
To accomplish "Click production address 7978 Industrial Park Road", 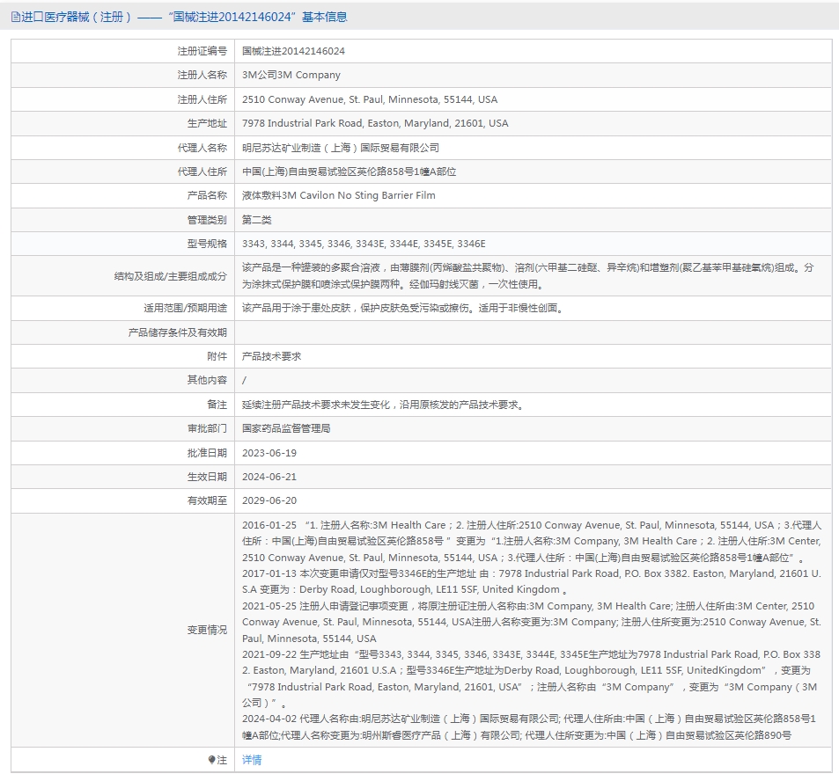I will click(x=375, y=123).
